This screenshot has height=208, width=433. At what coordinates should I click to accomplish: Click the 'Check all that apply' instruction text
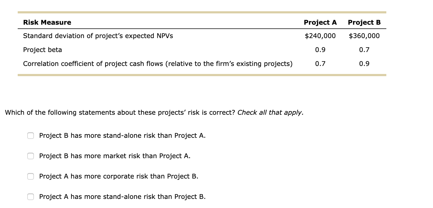(x=270, y=113)
